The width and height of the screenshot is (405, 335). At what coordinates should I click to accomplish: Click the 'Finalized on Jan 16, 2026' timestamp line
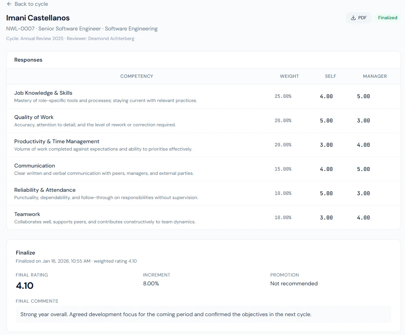coord(76,261)
